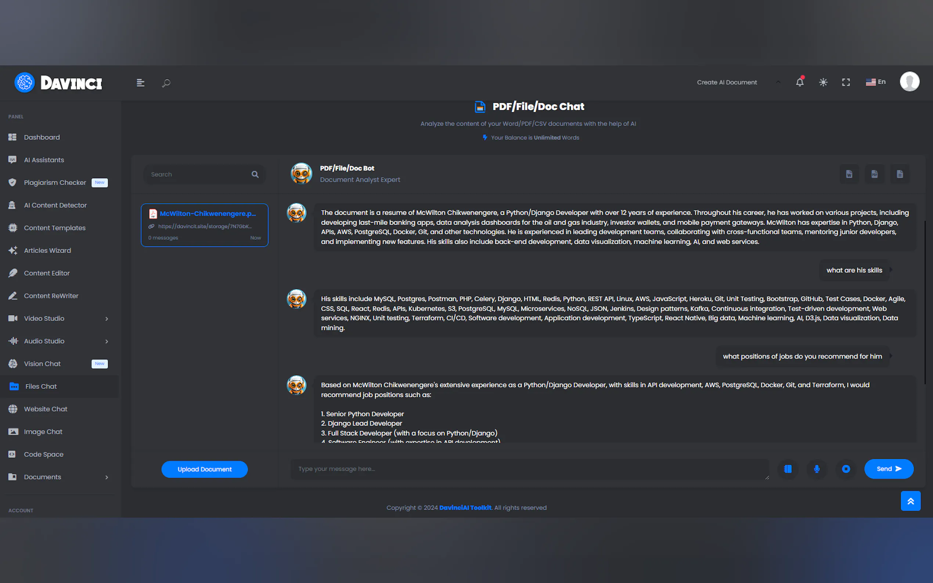
Task: Open the prompt library icon beside message box
Action: 788,469
